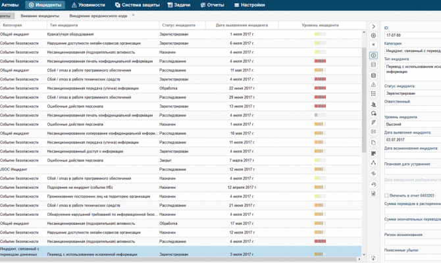Open the comment bubble icon in the sidebar

tap(373, 113)
